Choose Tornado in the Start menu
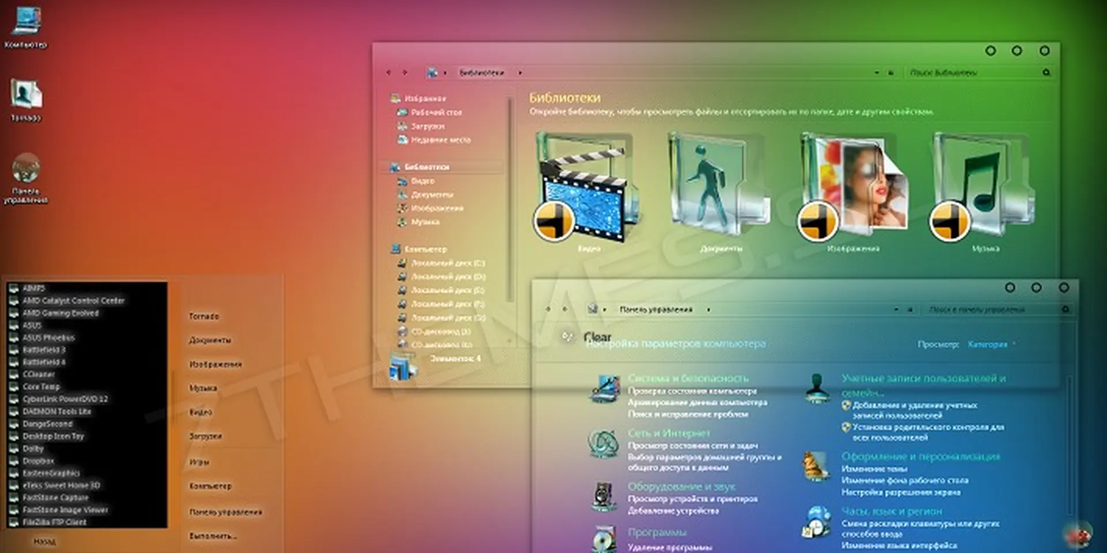 point(204,316)
